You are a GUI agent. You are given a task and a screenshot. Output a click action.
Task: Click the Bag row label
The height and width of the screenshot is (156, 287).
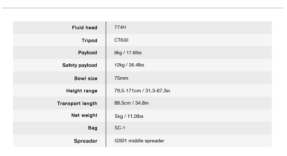tap(93, 128)
